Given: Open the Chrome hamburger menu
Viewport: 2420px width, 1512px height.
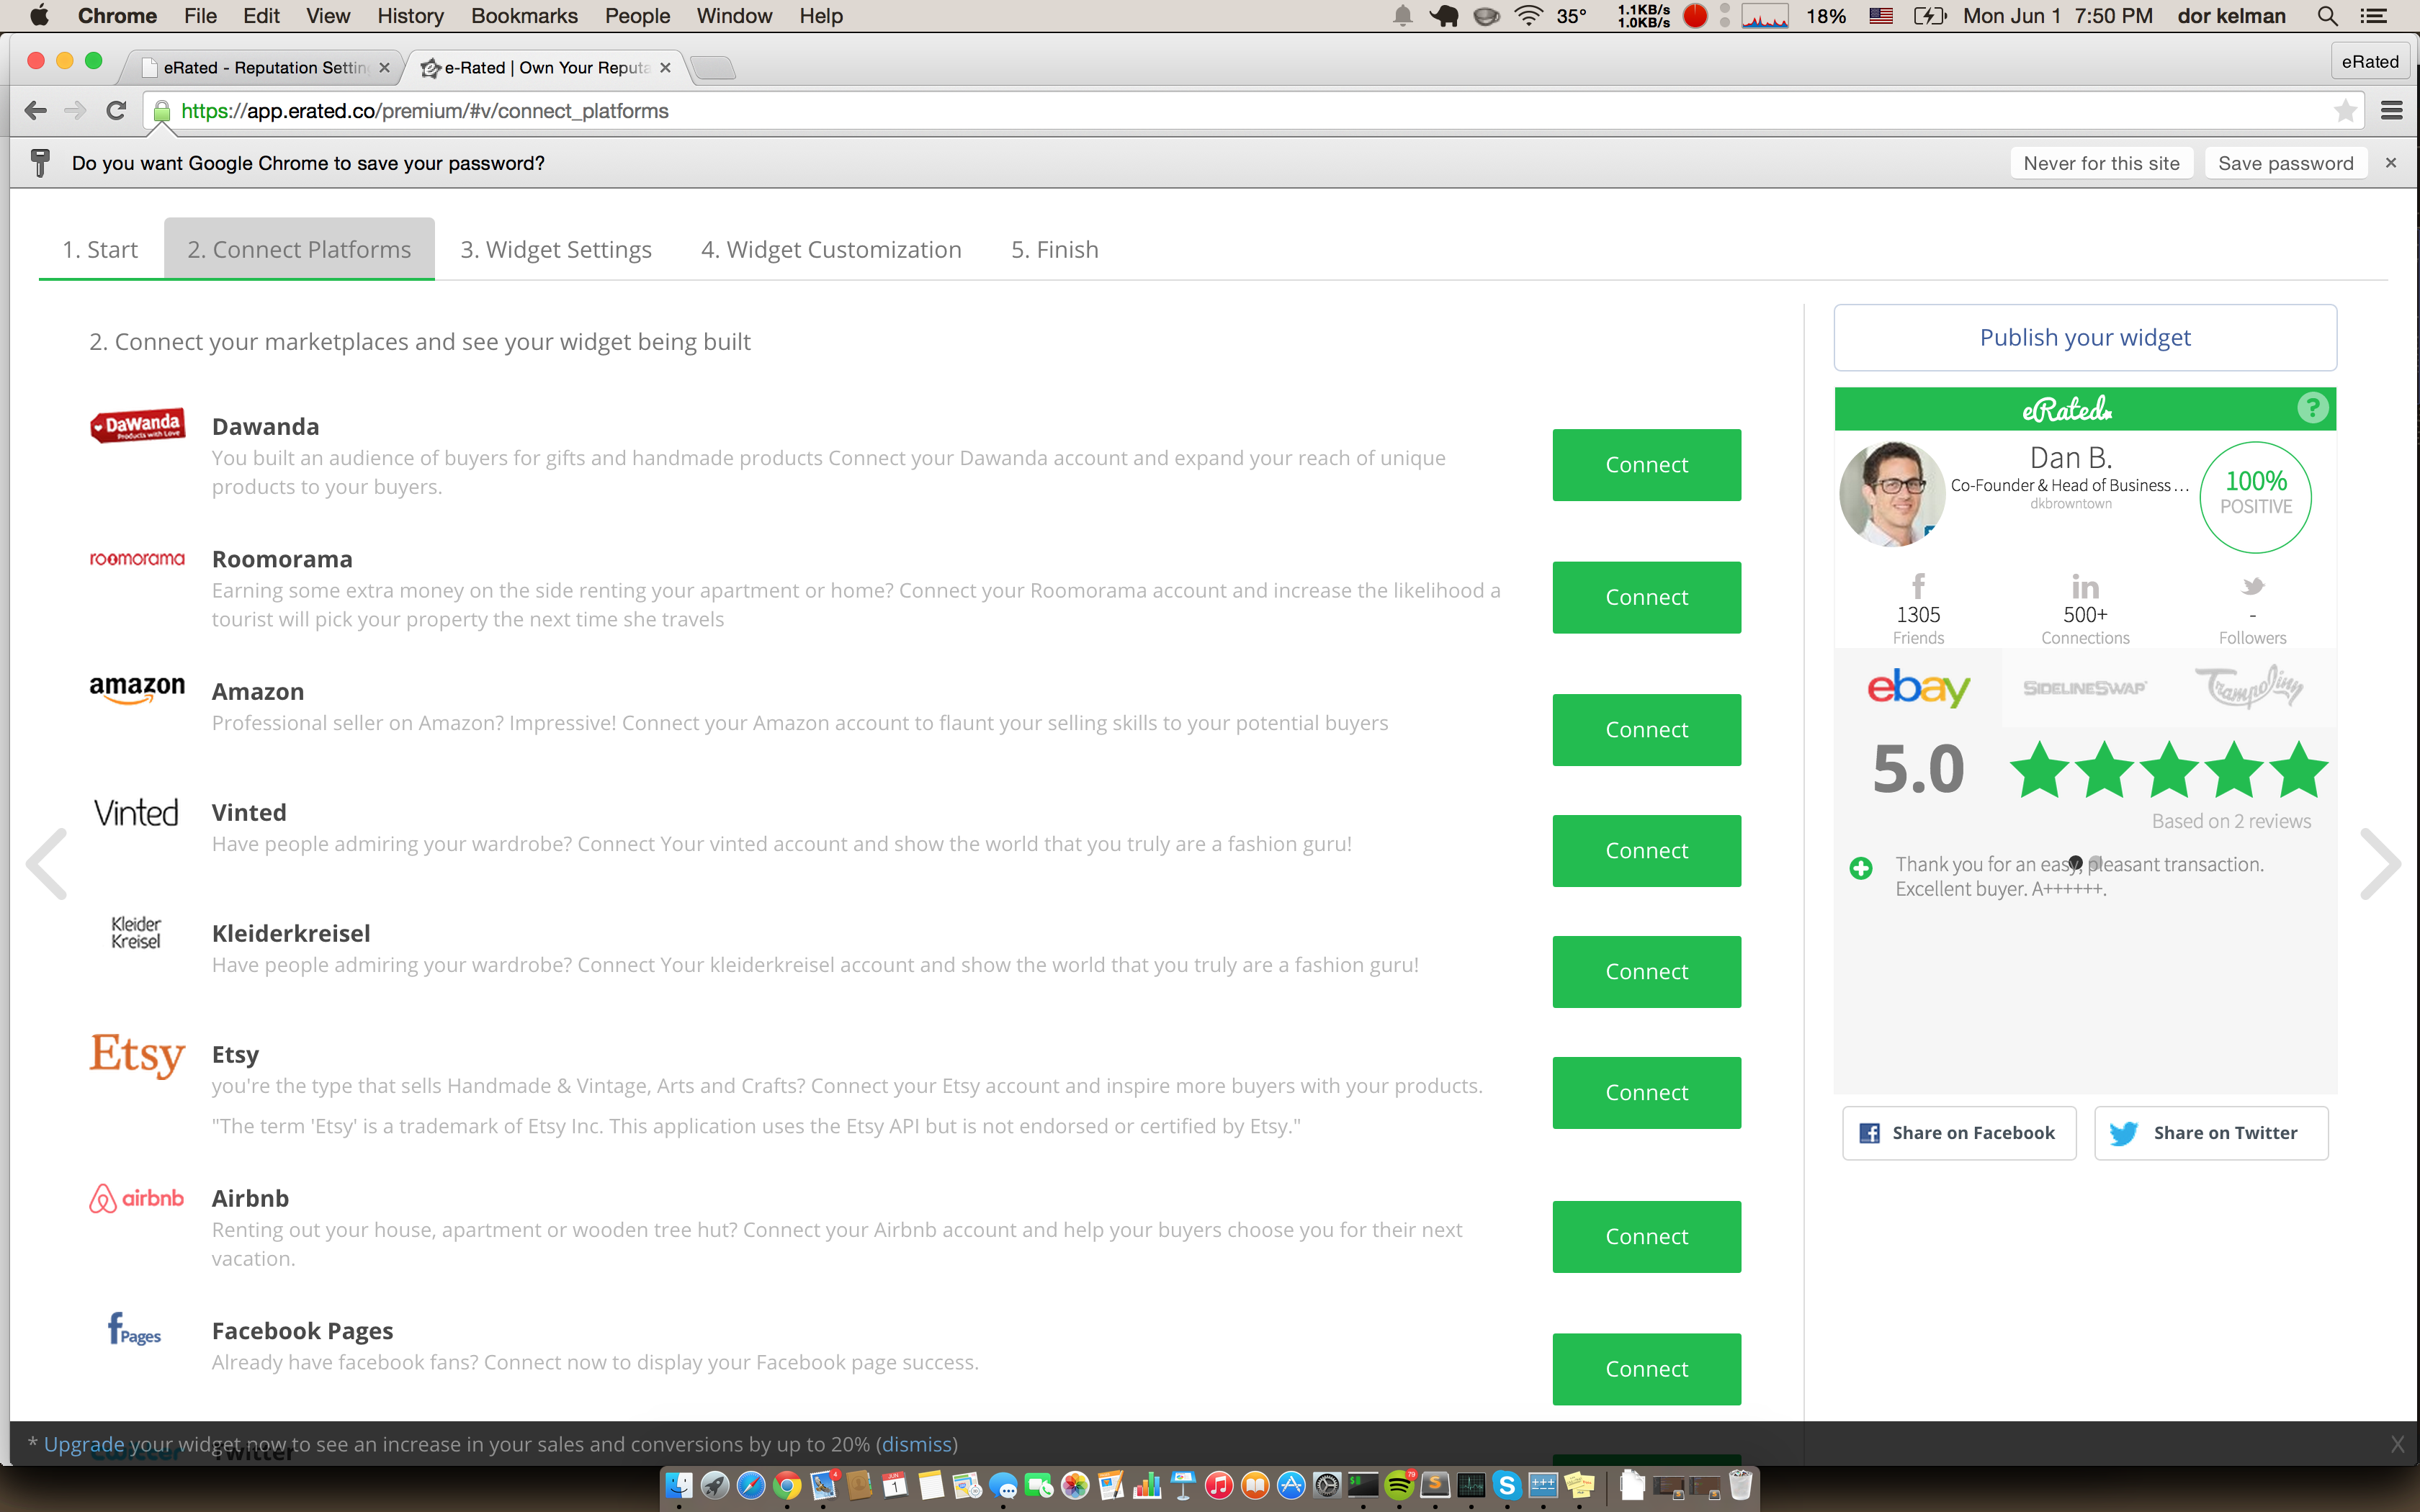Looking at the screenshot, I should (2392, 111).
